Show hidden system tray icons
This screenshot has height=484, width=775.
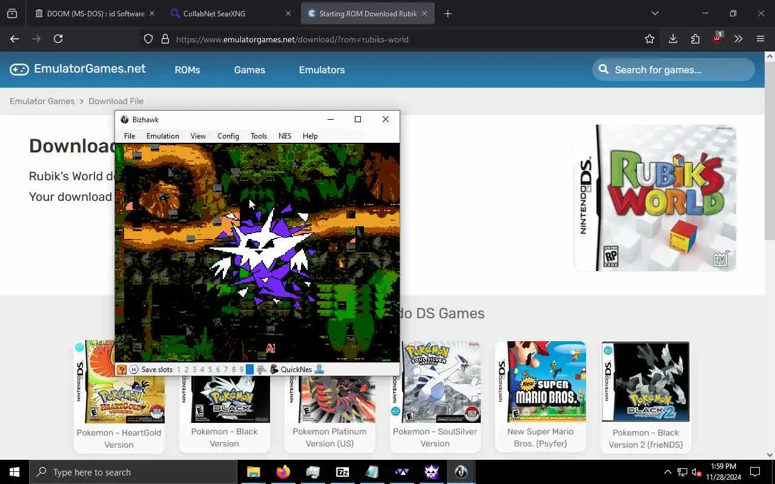click(668, 472)
